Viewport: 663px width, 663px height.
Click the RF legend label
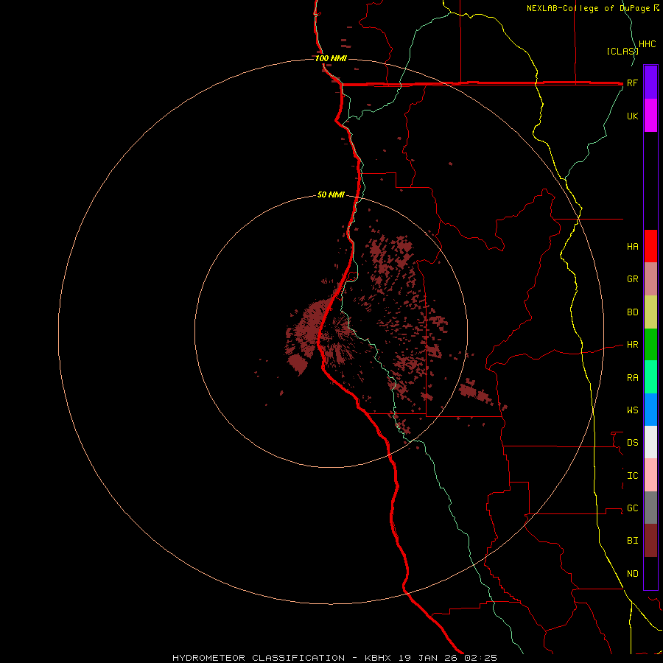click(x=632, y=83)
